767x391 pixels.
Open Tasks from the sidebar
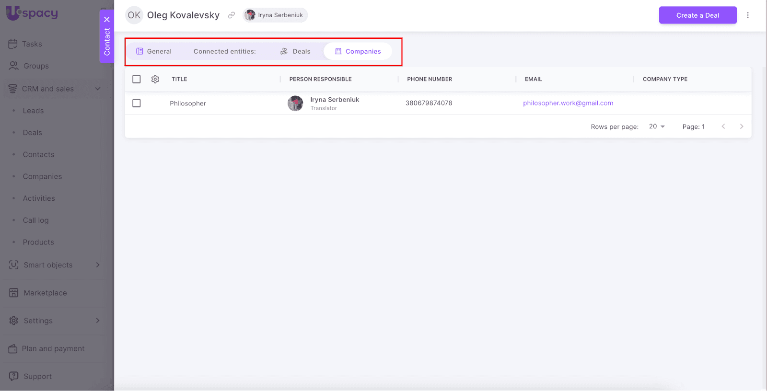[32, 44]
